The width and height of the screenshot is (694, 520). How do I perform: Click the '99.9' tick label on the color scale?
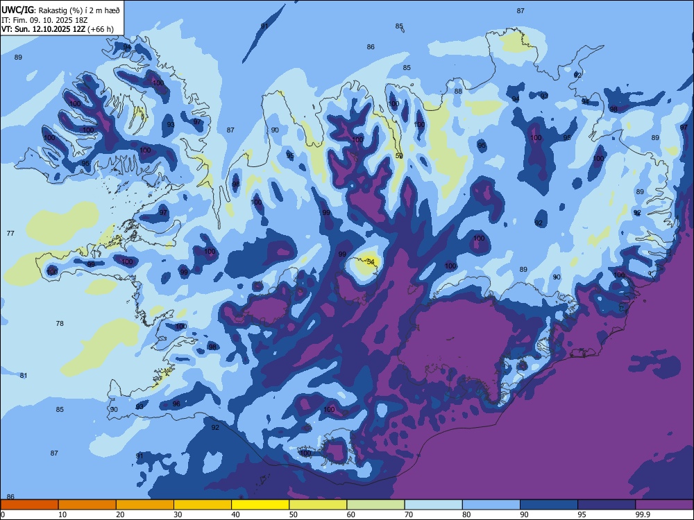642,514
